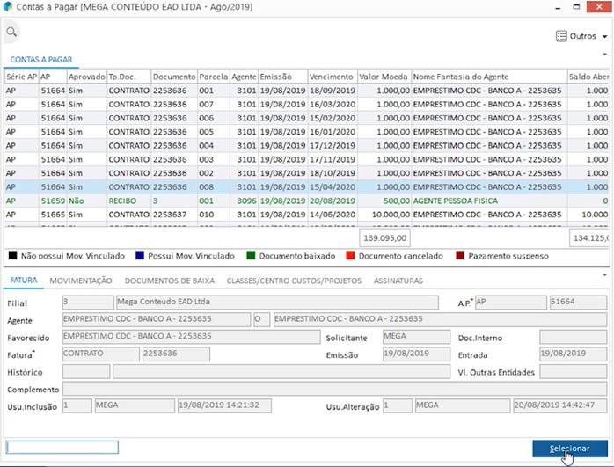Screen dimensions: 614x467
Task: Switch to the Movimentação tab
Action: pos(80,281)
